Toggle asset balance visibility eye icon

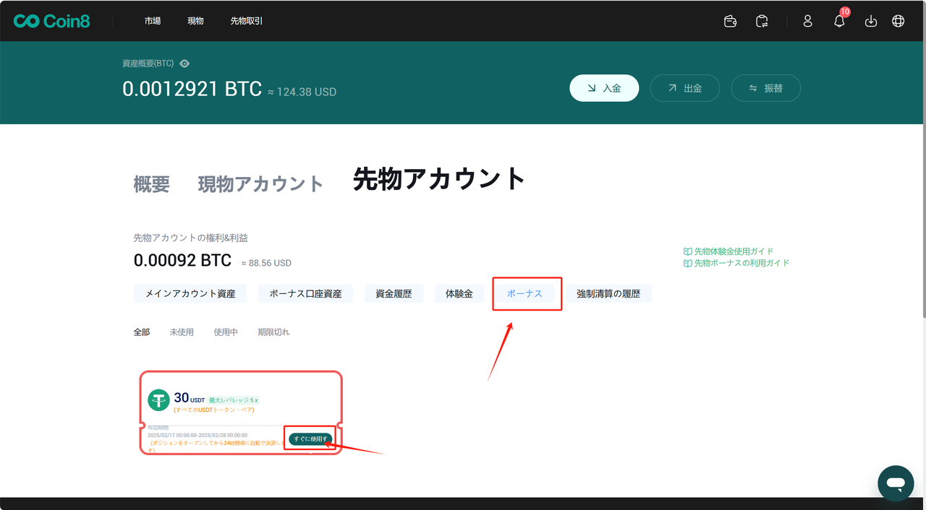[184, 64]
